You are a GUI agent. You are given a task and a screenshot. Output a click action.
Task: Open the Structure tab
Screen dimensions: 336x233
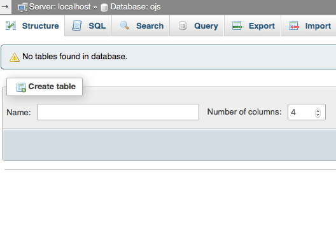(32, 25)
